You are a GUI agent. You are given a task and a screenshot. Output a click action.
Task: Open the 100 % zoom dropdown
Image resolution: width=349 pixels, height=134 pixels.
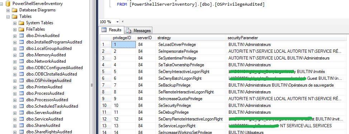(117, 22)
